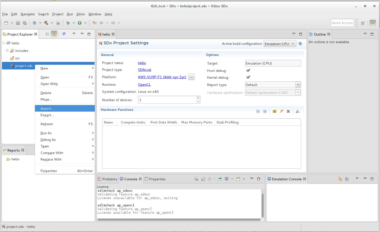This screenshot has height=232, width=380.
Task: Click the lightning bolt icon in Hardware Functions
Action: pyautogui.click(x=281, y=112)
